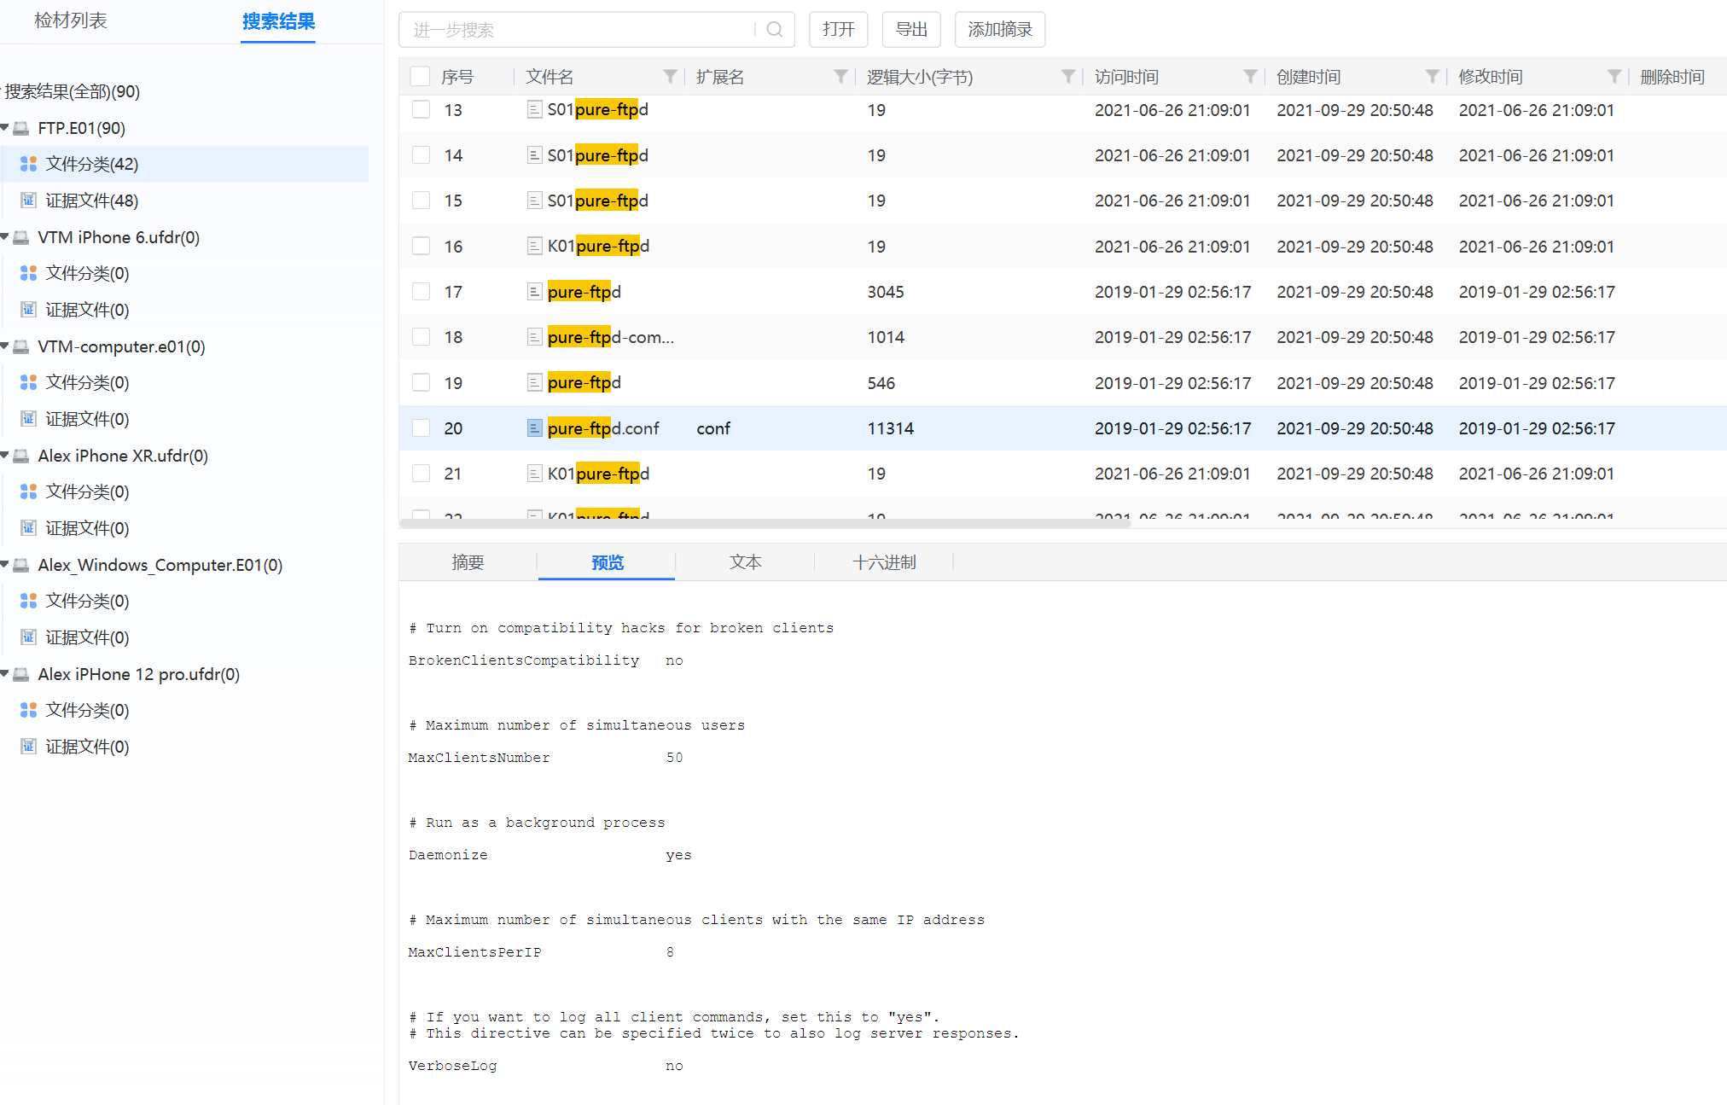Select 文件分类(42) under FTP.E01

tap(91, 164)
